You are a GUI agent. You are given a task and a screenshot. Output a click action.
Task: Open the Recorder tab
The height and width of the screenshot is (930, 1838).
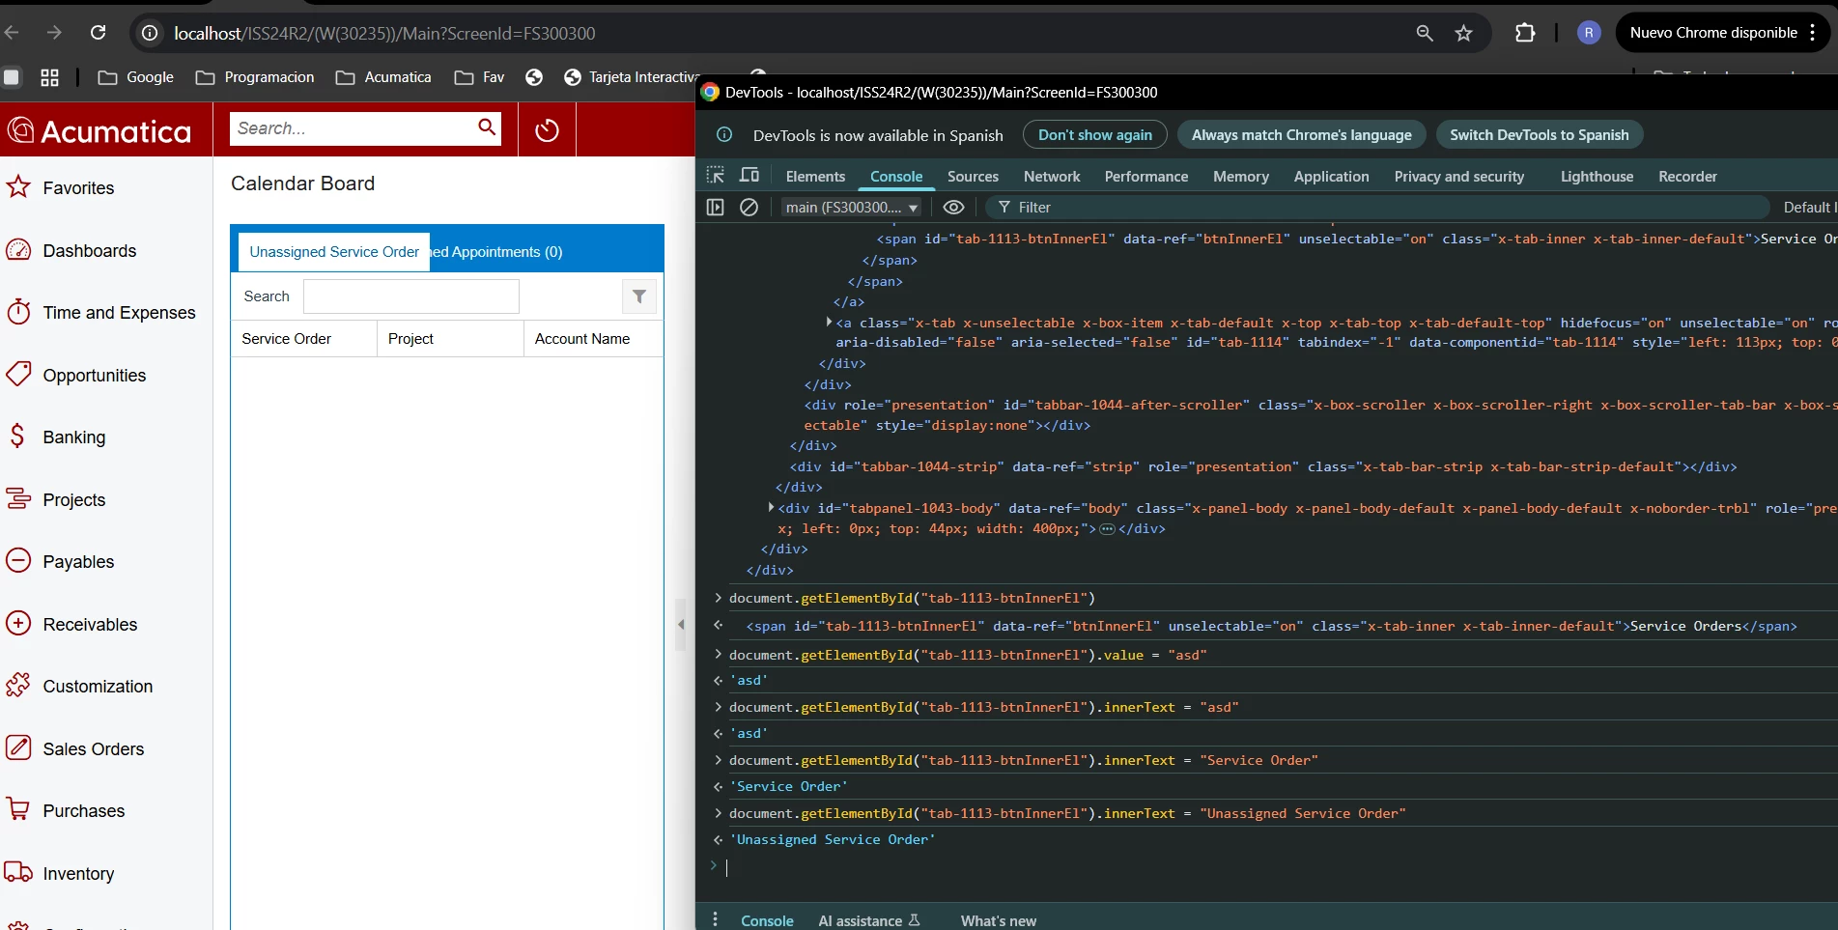[1687, 176]
